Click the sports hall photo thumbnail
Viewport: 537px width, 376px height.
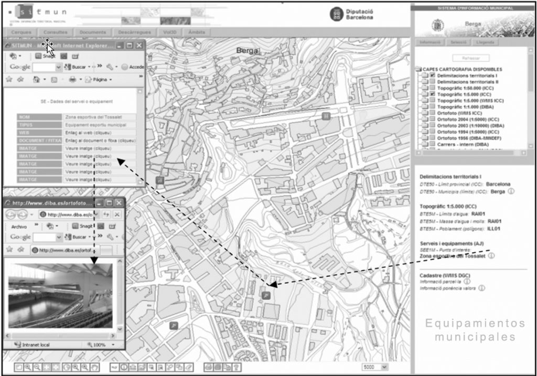60,296
